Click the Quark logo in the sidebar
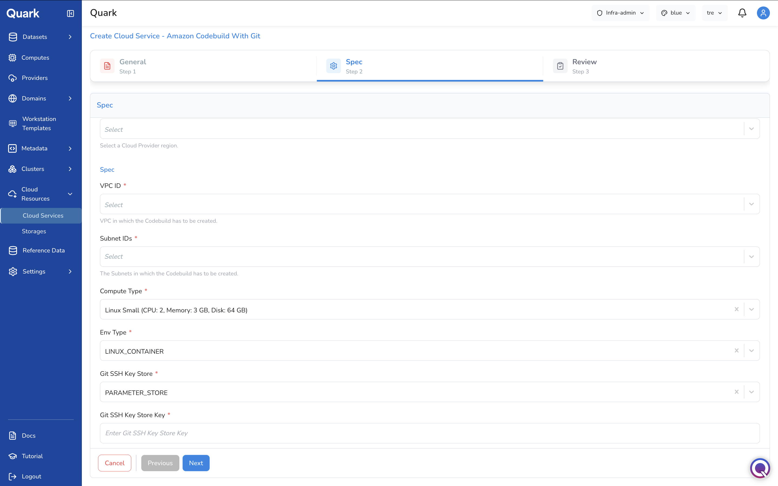 23,13
